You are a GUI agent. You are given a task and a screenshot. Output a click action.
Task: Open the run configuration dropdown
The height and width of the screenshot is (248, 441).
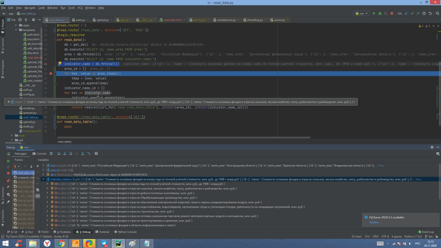click(x=361, y=13)
